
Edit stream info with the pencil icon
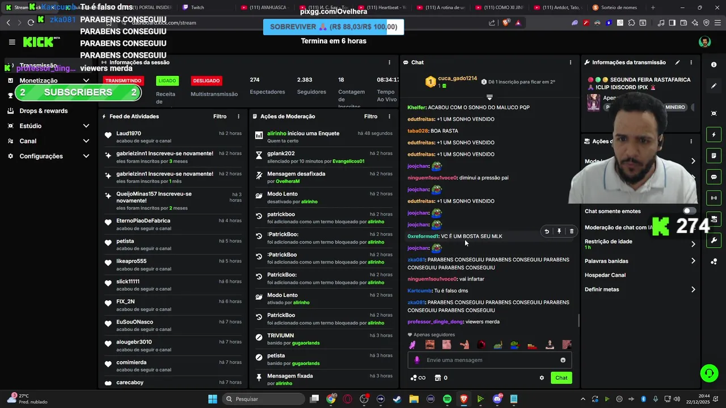(677, 62)
